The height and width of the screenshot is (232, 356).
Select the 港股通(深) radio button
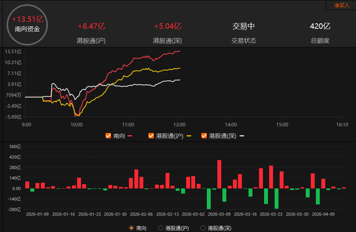click(x=203, y=228)
